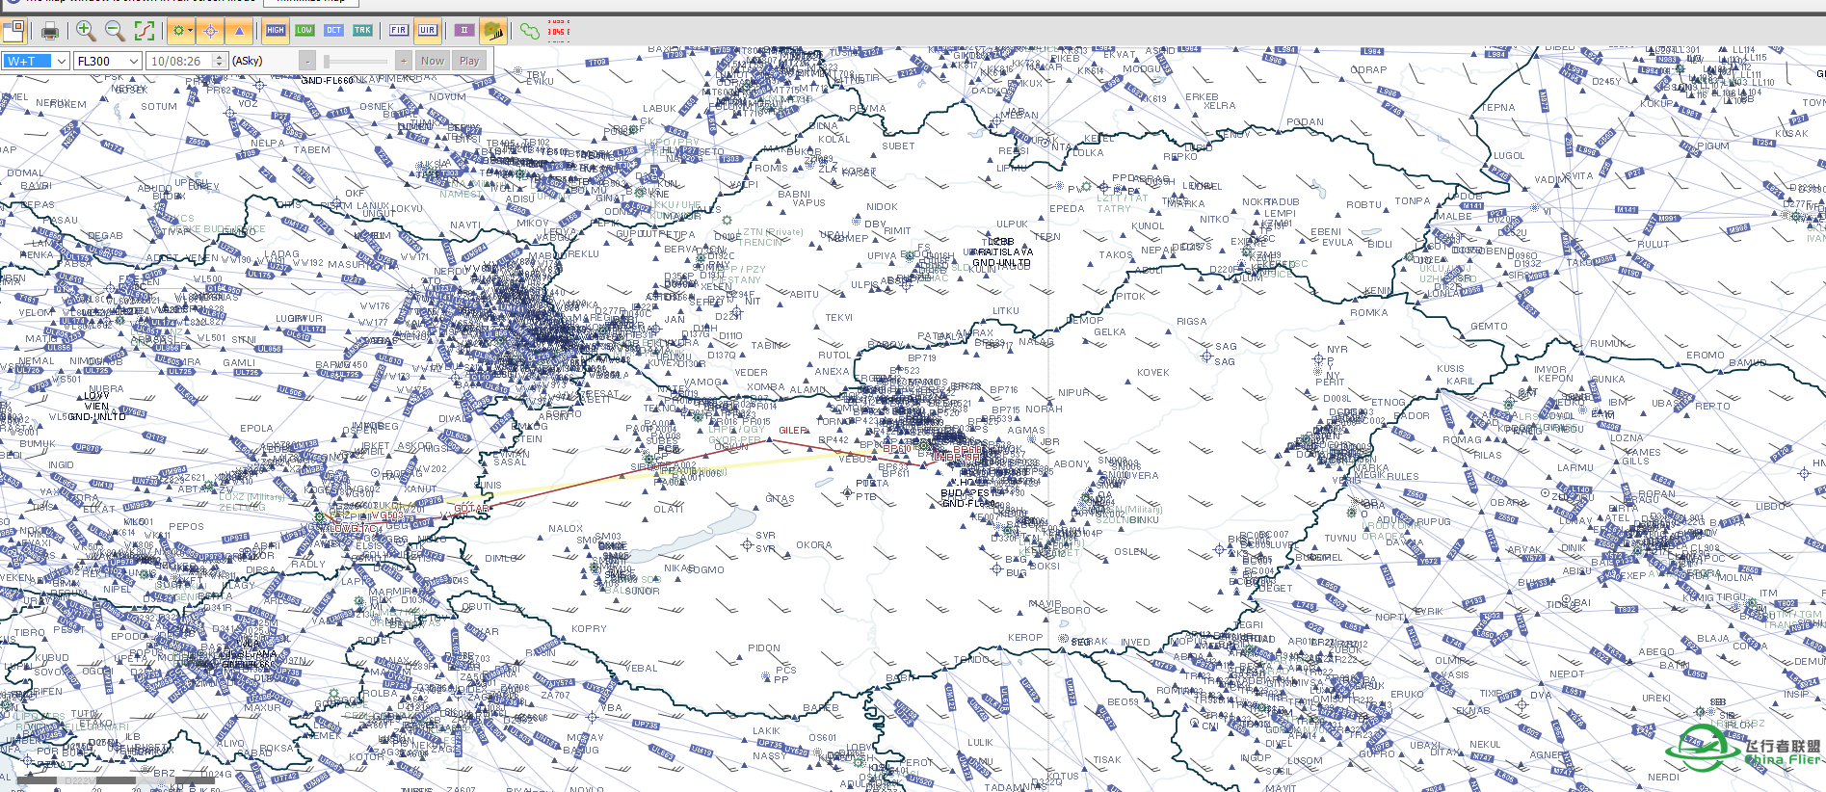Click the VEBAL waypoint label
1826x792 pixels.
tap(641, 669)
